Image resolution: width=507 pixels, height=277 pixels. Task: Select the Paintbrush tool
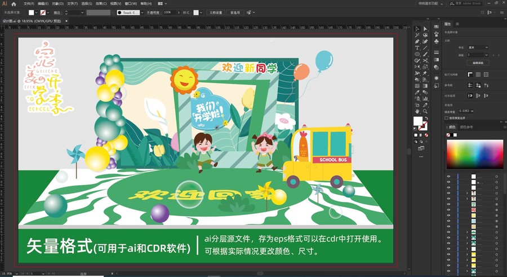(x=425, y=54)
